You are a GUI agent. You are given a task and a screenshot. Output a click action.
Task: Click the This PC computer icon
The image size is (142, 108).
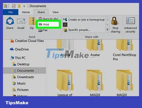tap(12, 58)
